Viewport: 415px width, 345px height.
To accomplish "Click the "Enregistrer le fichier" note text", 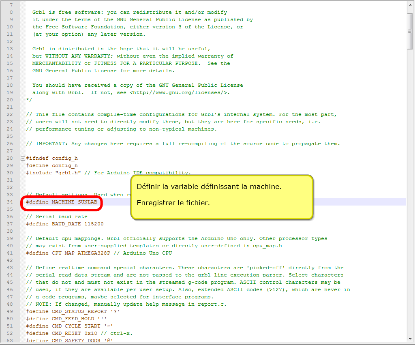I will pos(173,203).
